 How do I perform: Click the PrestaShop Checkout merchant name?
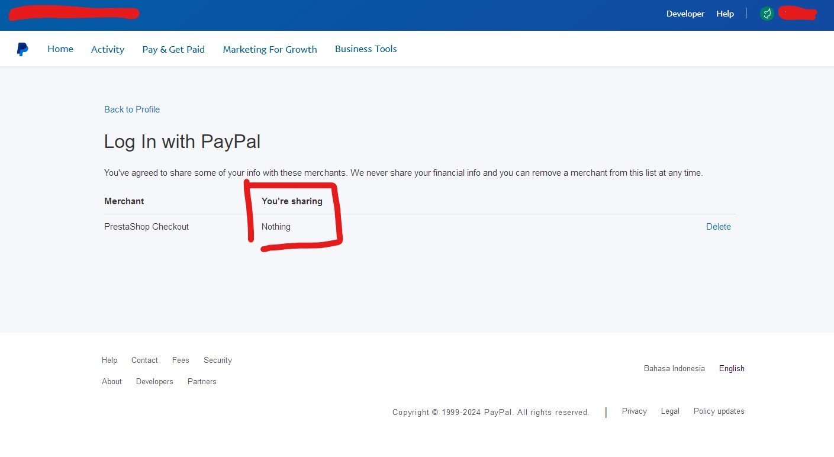(x=147, y=227)
